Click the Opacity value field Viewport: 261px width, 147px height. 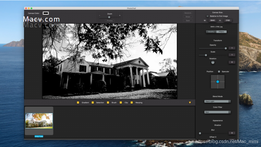[232, 48]
